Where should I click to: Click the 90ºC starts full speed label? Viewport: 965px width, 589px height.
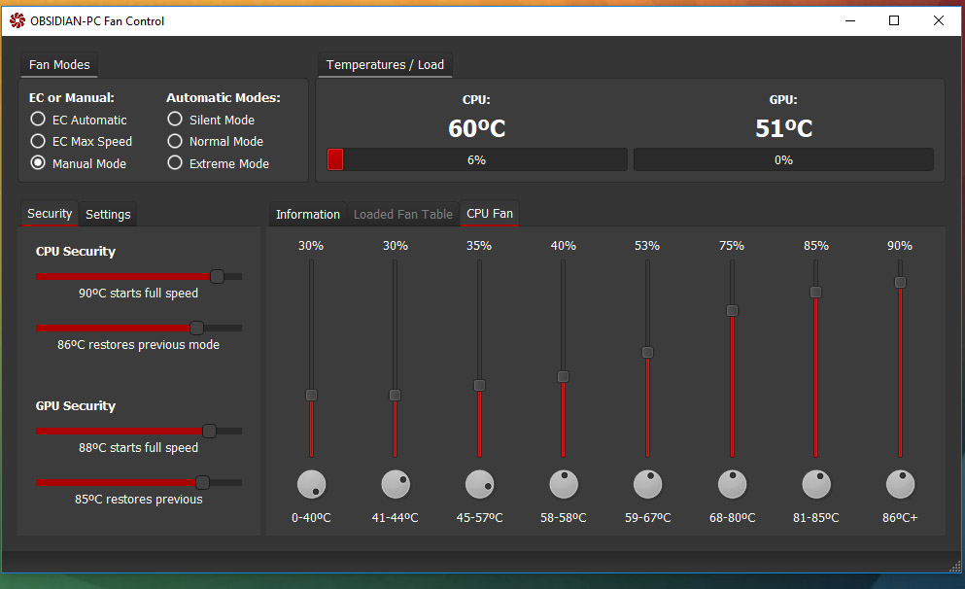(138, 294)
